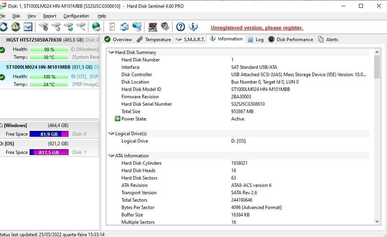This screenshot has height=237, width=387.
Task: Click the serial number value S32SJ5CG508610
Action: tap(248, 104)
